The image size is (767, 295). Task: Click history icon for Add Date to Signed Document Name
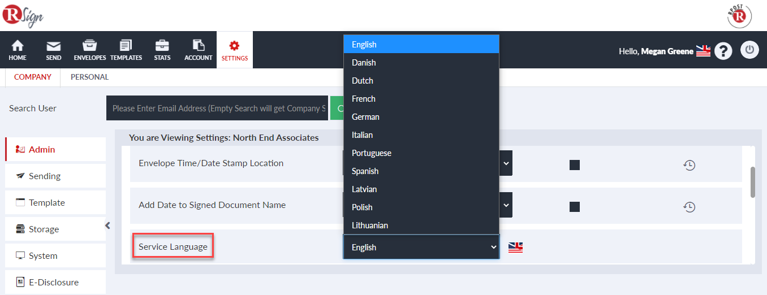[689, 207]
